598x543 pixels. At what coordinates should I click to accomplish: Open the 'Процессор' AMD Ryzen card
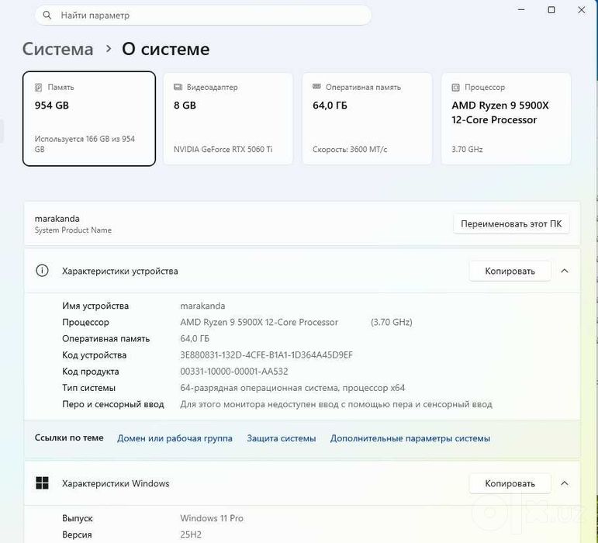point(506,119)
